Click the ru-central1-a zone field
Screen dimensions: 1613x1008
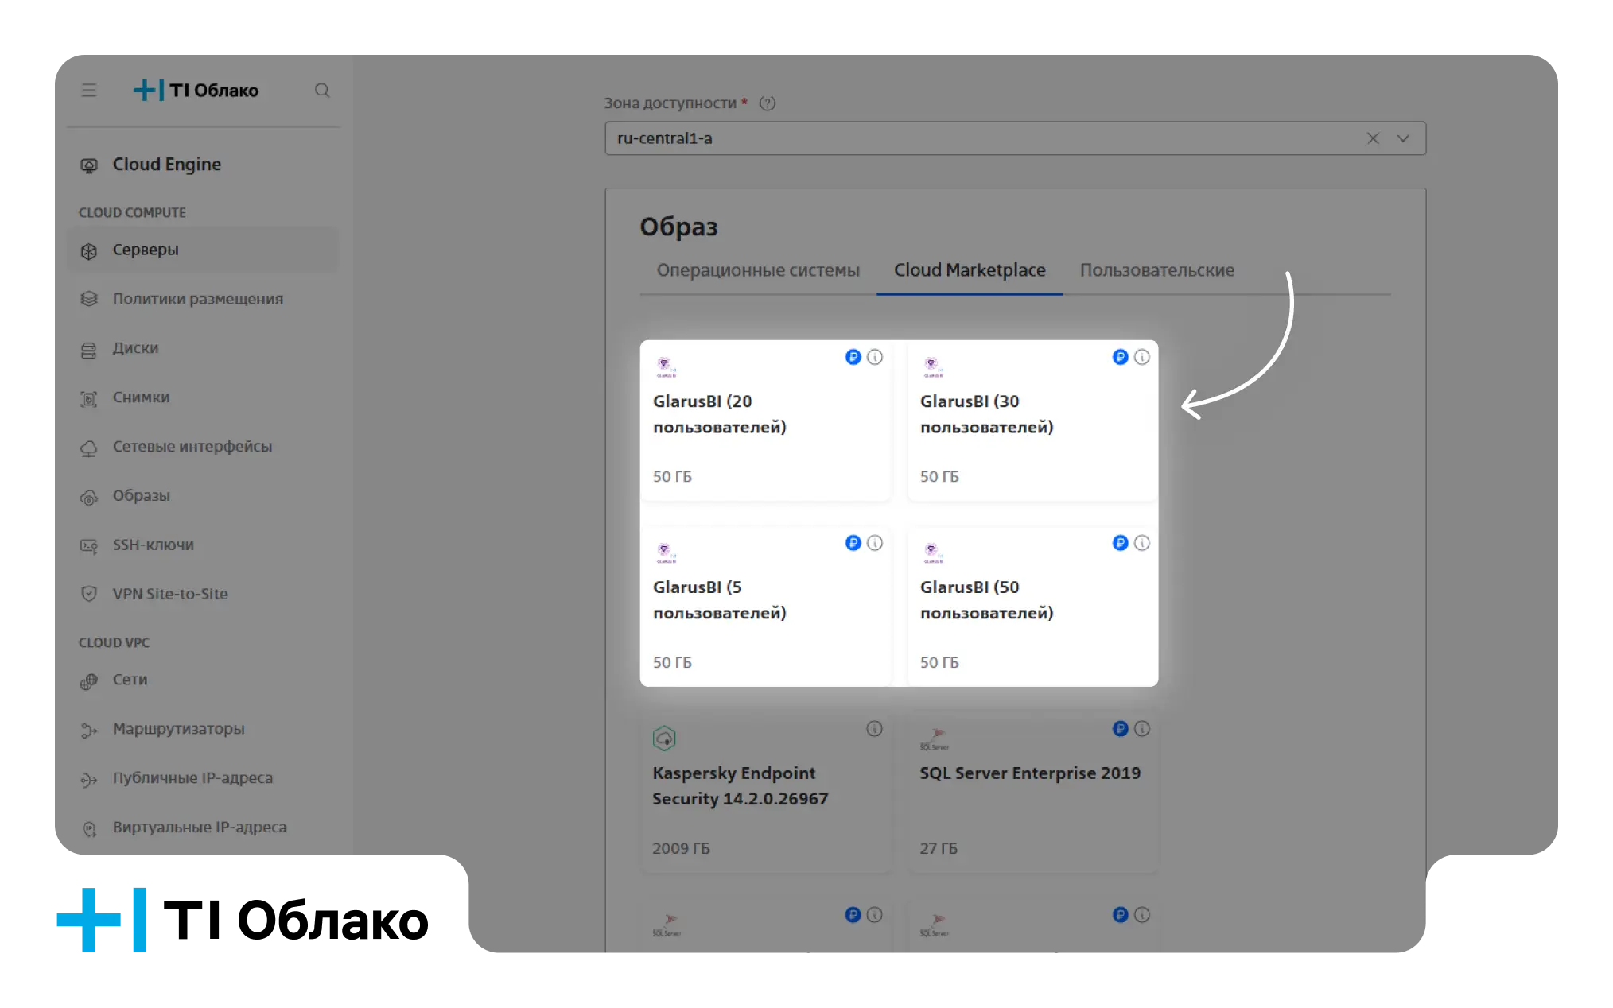click(1016, 138)
